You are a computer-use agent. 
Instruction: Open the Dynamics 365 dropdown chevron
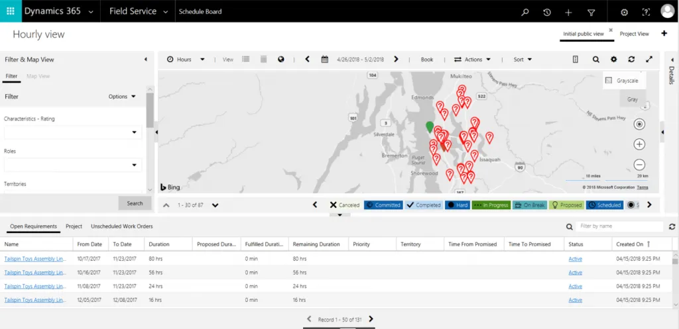pos(90,12)
